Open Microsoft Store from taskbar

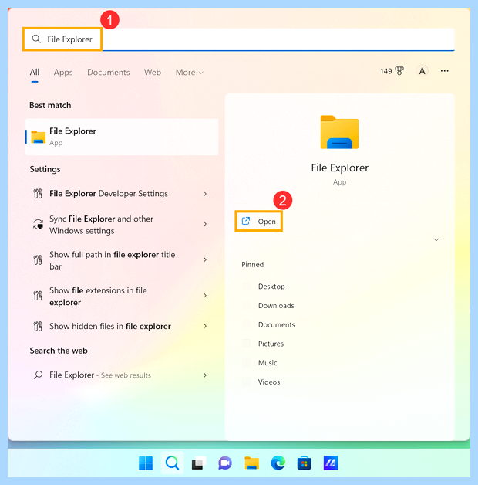tap(305, 463)
